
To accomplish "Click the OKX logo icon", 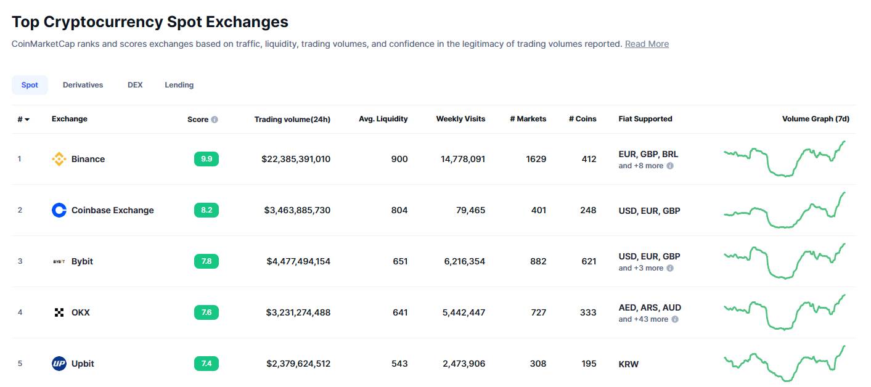I will (59, 312).
